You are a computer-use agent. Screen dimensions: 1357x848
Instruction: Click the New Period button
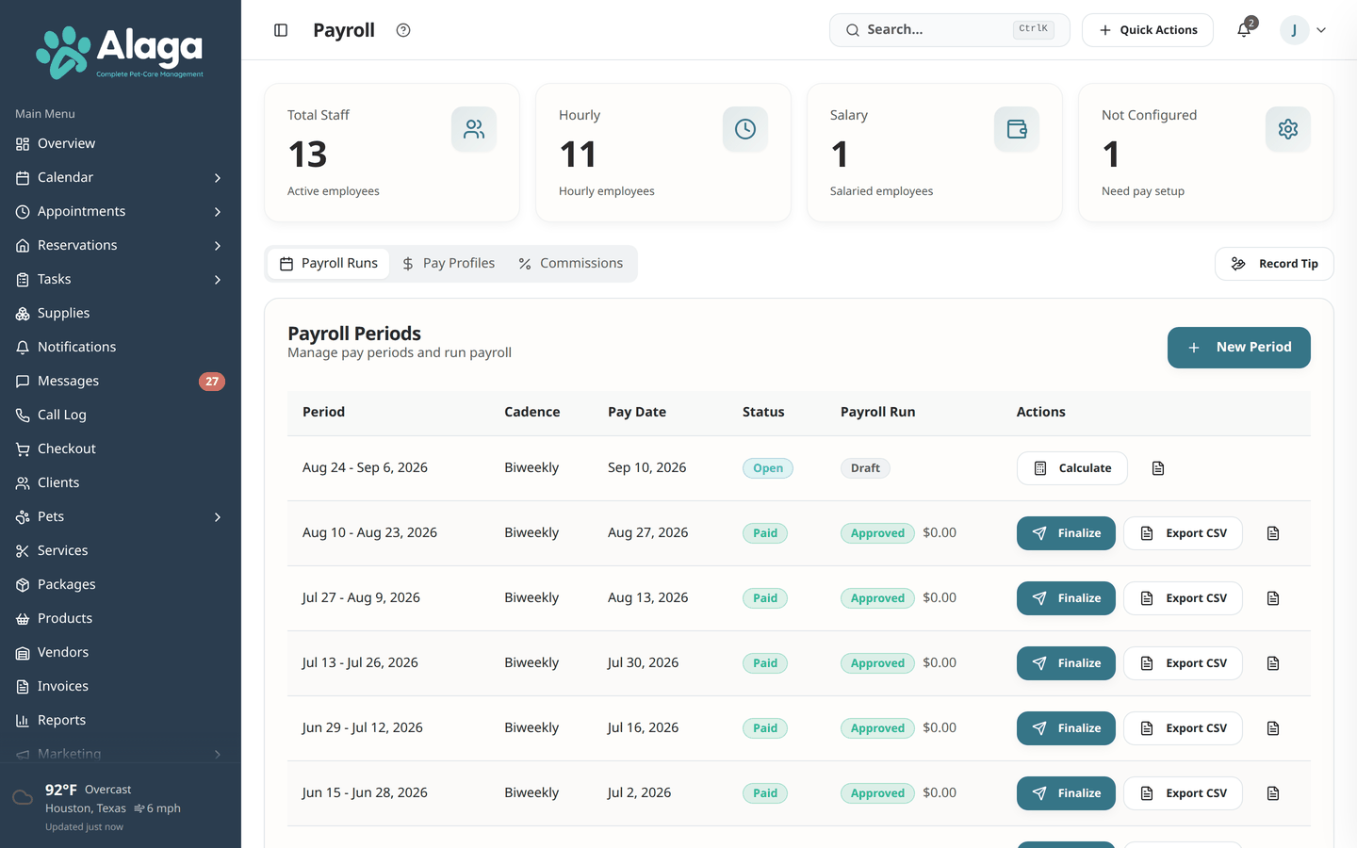[x=1238, y=348]
